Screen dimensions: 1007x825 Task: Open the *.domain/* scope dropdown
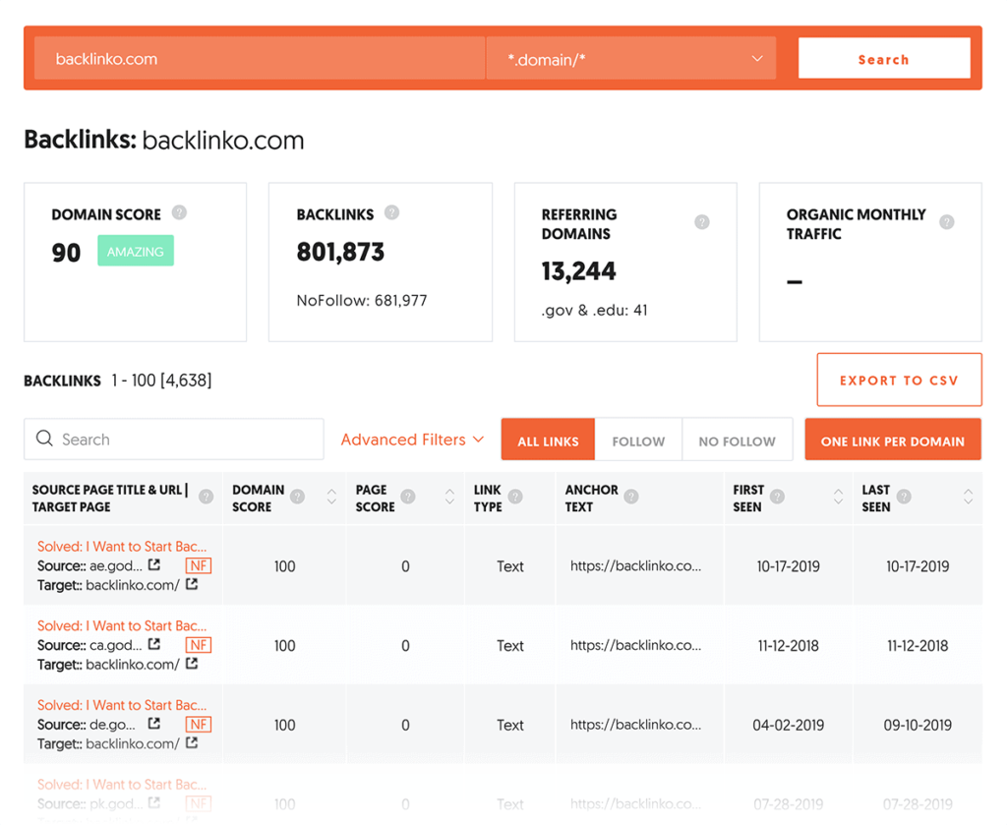[x=631, y=59]
